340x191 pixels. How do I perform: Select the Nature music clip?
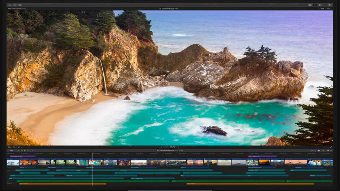[x=309, y=181]
